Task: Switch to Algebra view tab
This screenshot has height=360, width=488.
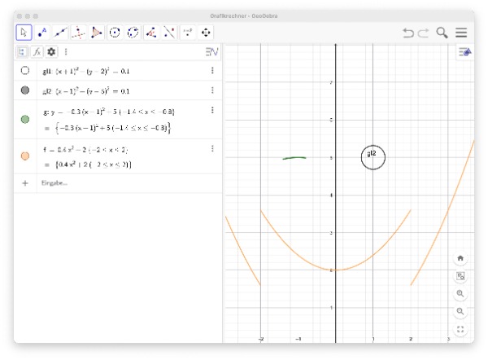Action: click(x=22, y=52)
